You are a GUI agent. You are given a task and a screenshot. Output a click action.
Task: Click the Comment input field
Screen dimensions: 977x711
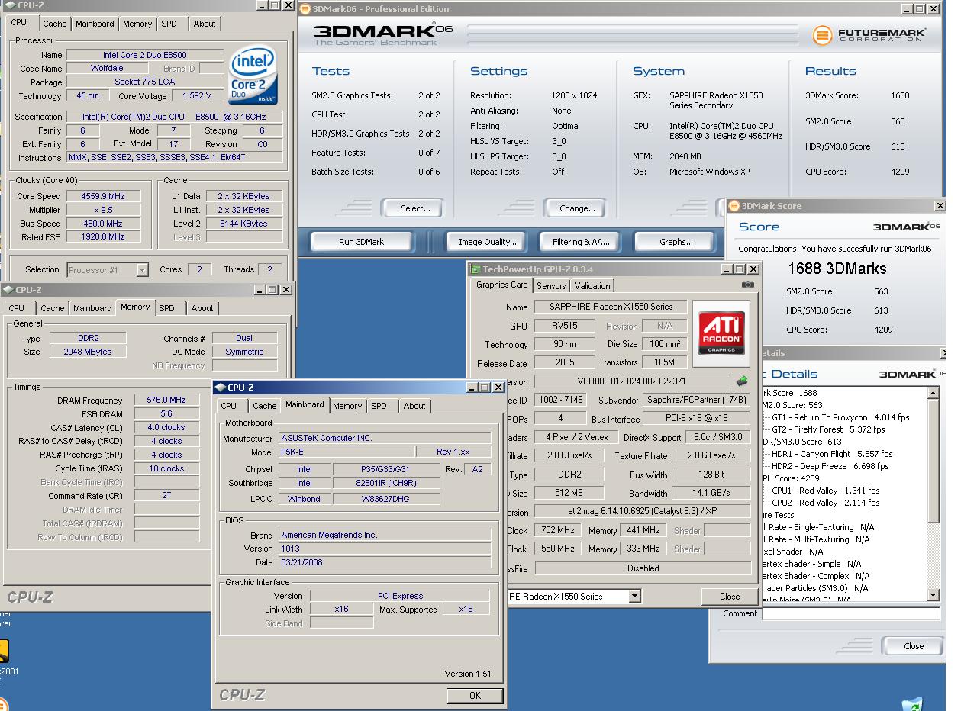(851, 613)
